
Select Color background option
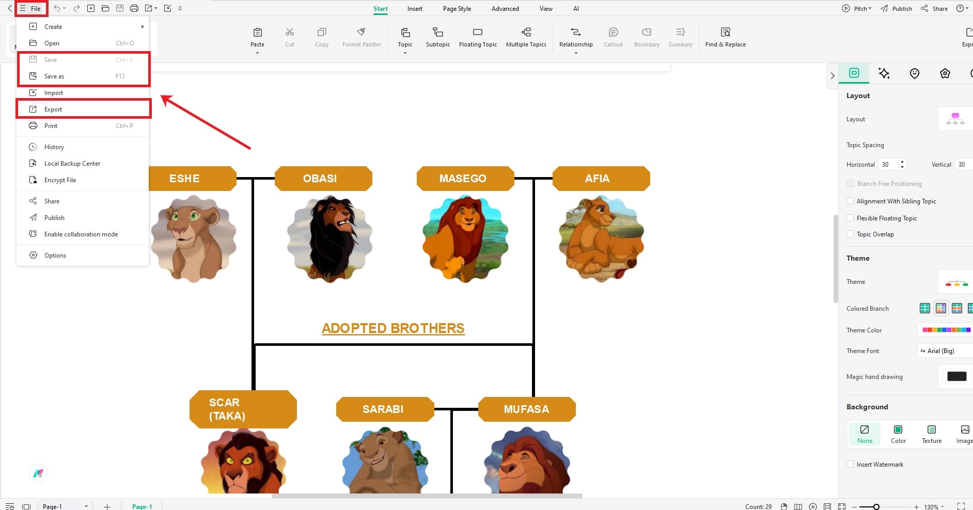[898, 434]
